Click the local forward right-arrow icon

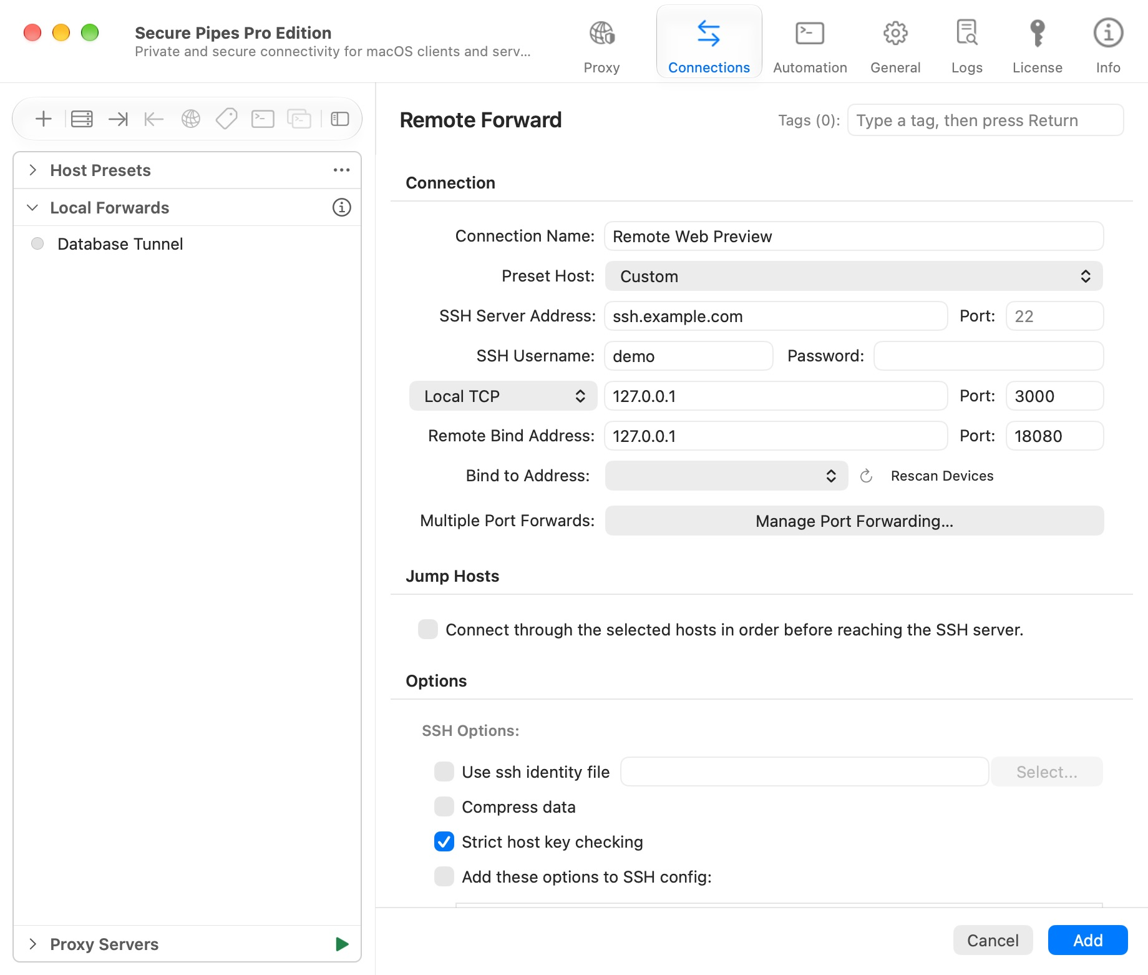[118, 119]
